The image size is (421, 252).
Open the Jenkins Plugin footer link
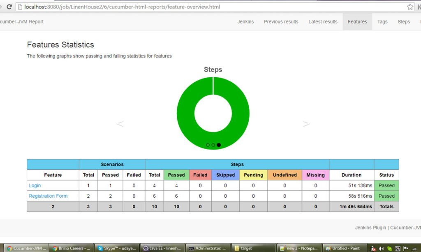370,228
